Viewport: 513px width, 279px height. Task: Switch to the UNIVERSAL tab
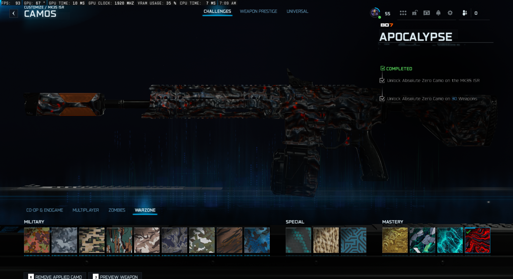pyautogui.click(x=298, y=11)
